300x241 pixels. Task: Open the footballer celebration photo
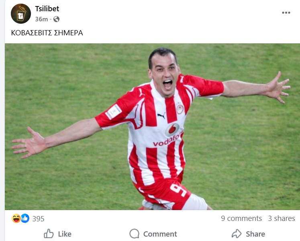152,127
